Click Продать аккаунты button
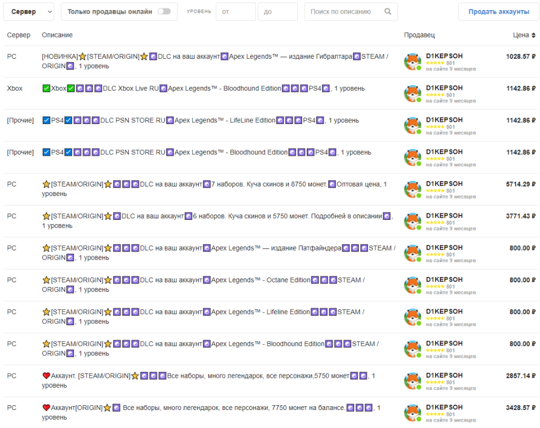540x428 pixels. [498, 12]
